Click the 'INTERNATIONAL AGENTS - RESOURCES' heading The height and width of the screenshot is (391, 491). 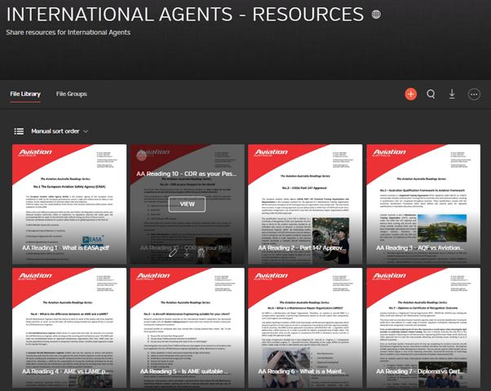[185, 15]
